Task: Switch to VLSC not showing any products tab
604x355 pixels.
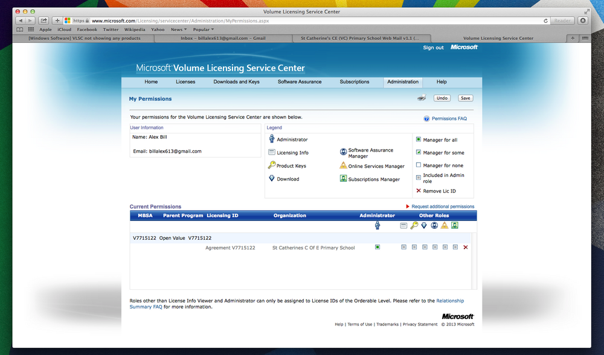Action: coord(85,38)
